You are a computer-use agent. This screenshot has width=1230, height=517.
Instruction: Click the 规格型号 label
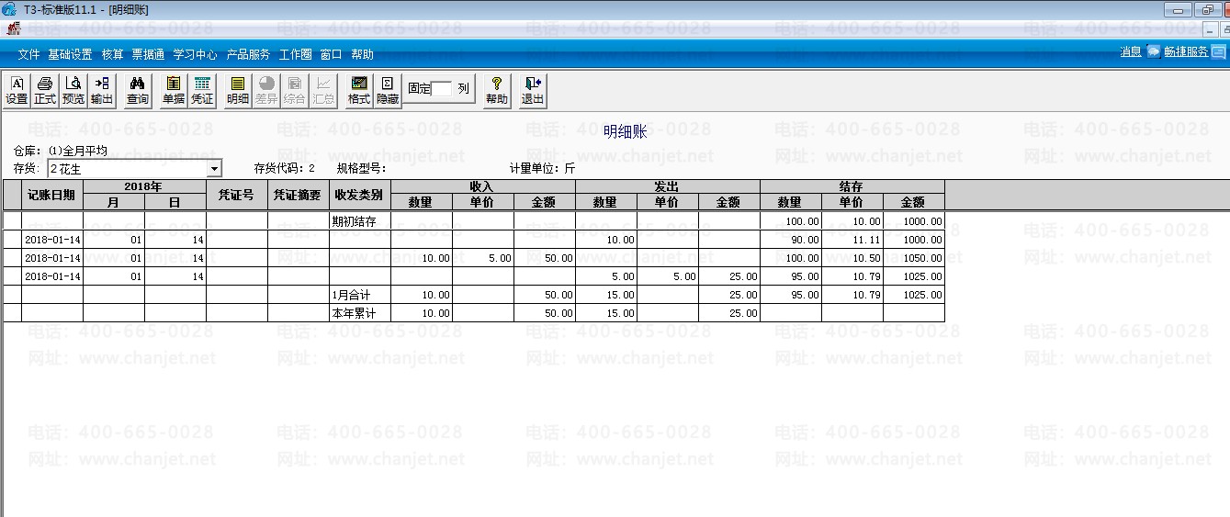pyautogui.click(x=361, y=168)
